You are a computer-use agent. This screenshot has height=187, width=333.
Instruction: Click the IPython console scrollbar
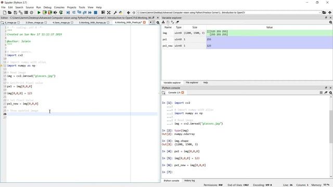click(x=331, y=127)
